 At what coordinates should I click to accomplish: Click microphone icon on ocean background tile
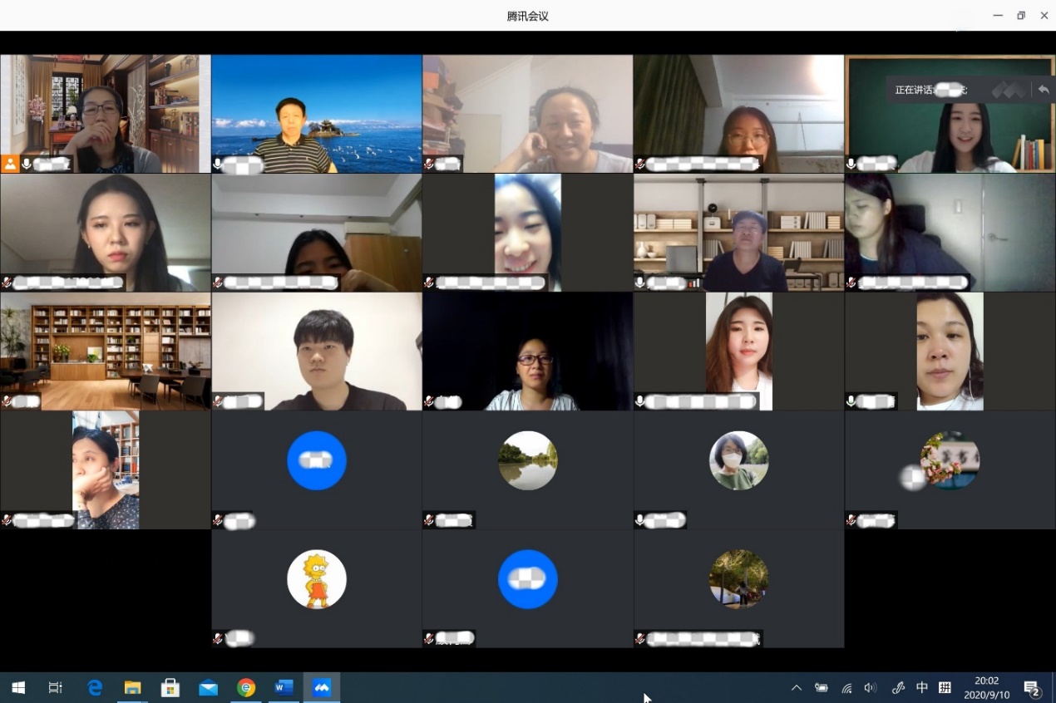(x=218, y=165)
